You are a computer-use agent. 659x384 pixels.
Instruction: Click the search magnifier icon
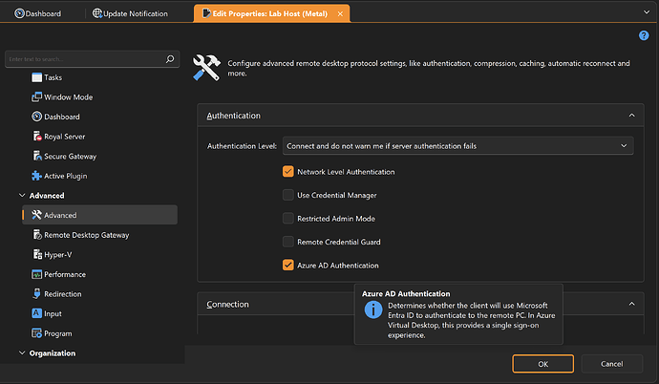click(x=170, y=59)
